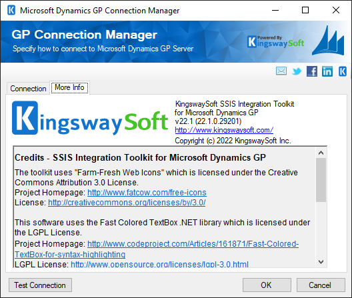
Task: Click the Copyright (c) 2022 KingswaySoft Inc. text
Action: pyautogui.click(x=233, y=141)
